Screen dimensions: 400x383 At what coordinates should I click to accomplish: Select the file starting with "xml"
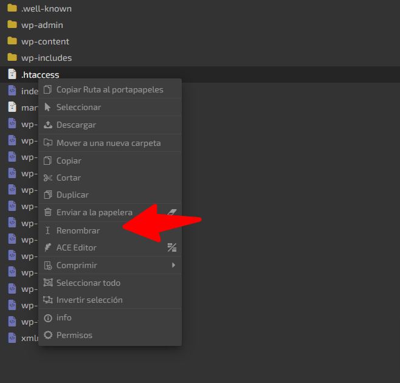[30, 339]
